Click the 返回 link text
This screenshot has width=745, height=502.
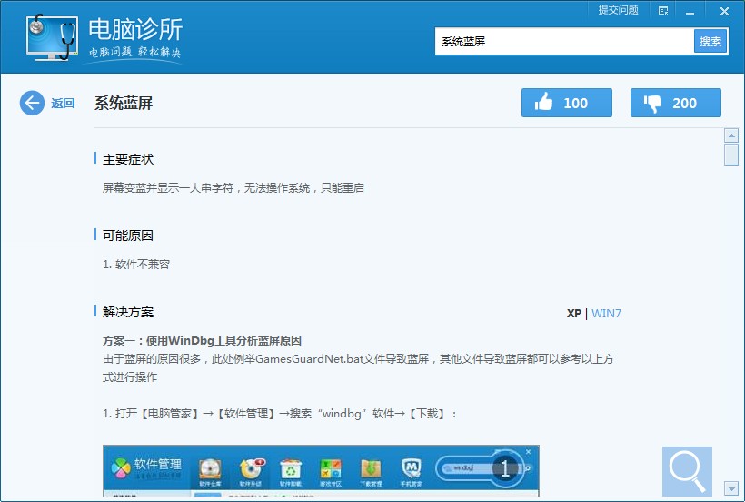[x=63, y=103]
